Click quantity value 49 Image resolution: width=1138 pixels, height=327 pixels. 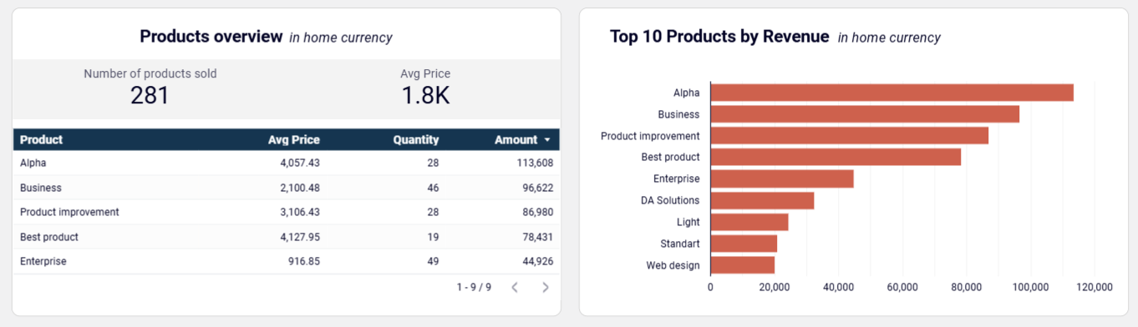433,261
